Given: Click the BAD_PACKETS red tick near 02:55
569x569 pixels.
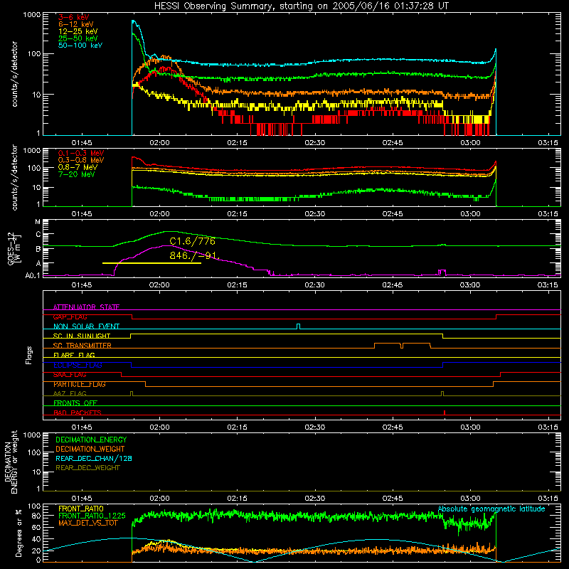Looking at the screenshot, I should pyautogui.click(x=444, y=413).
